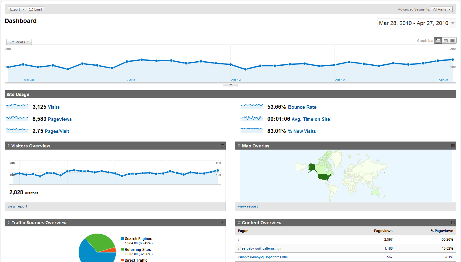
Task: Close the Visitors Overview widget
Action: pyautogui.click(x=222, y=146)
